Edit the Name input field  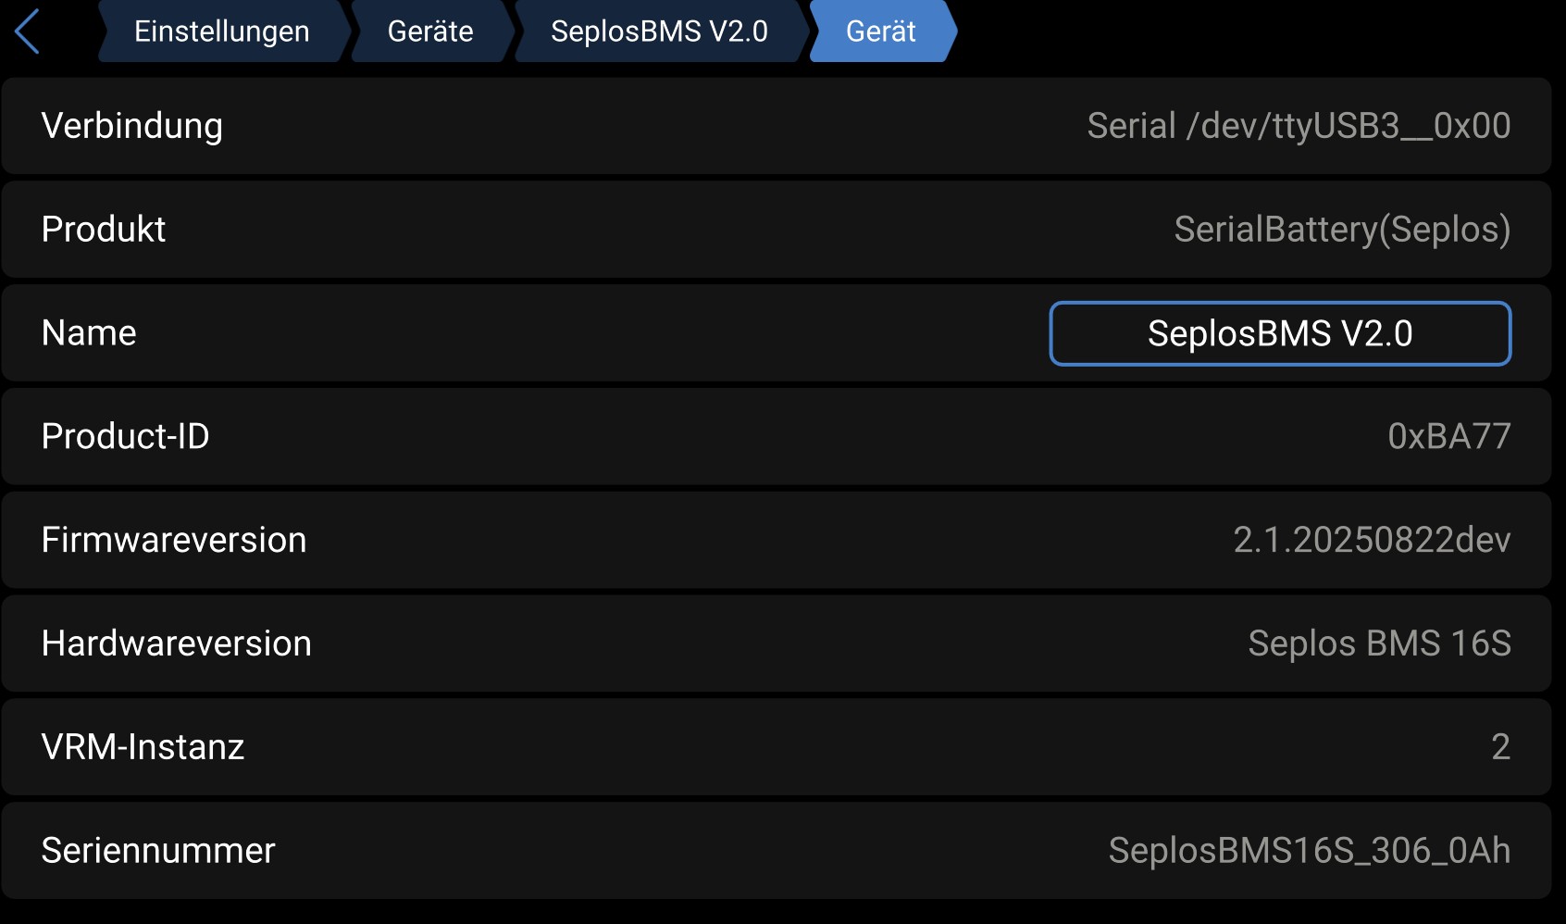(x=1280, y=333)
